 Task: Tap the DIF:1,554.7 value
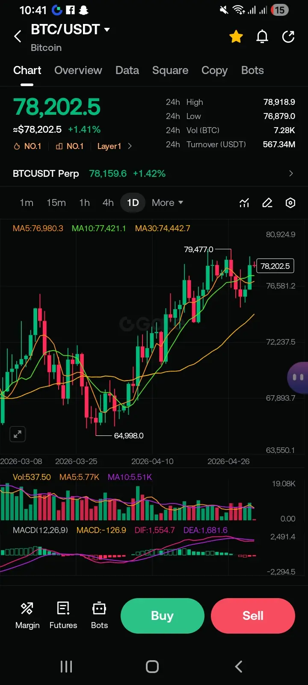click(154, 530)
